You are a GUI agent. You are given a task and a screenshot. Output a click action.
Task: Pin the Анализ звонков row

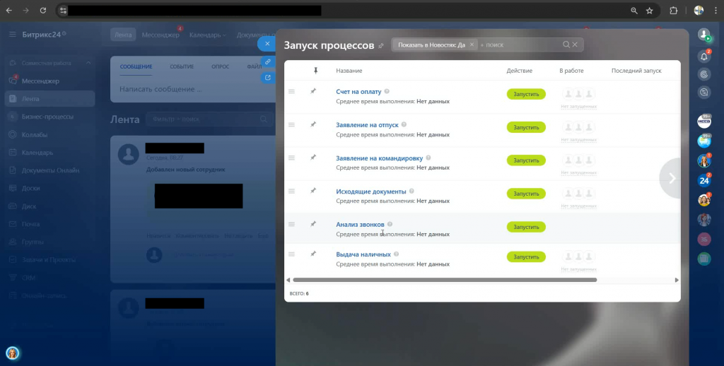point(313,224)
